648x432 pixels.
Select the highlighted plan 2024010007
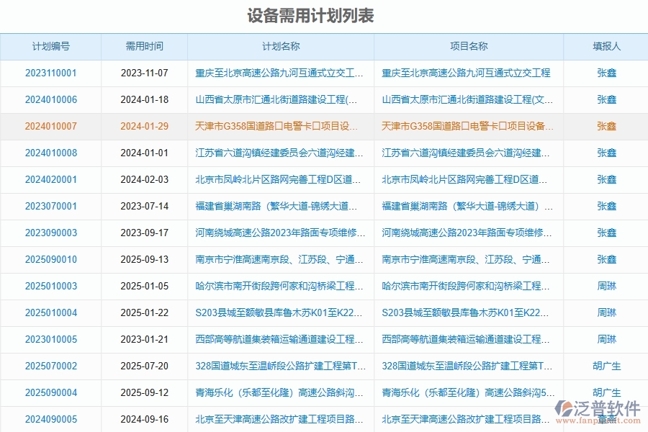click(x=50, y=126)
